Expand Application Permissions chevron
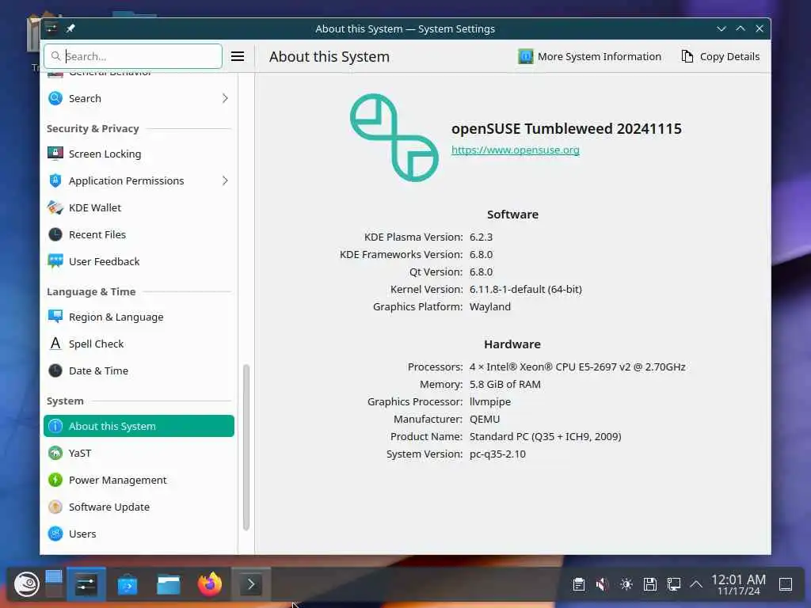811x608 pixels. (x=225, y=180)
